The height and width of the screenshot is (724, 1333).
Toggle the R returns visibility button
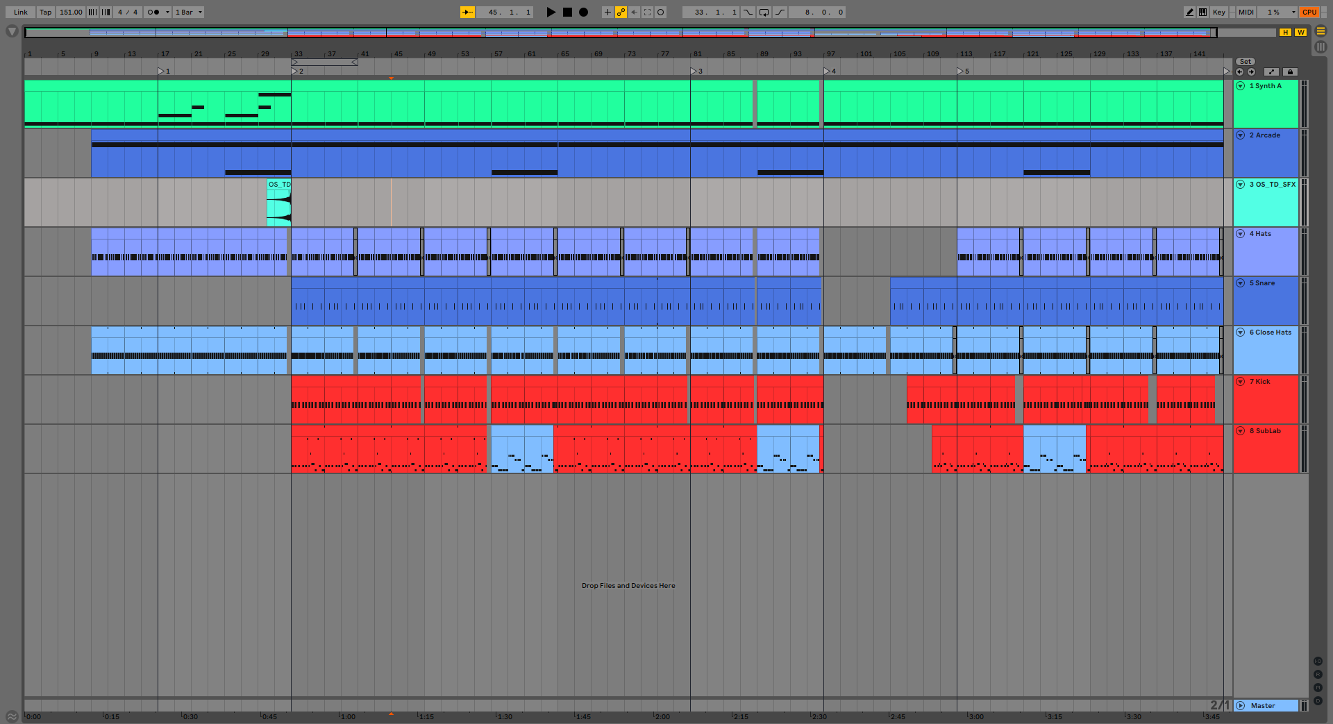point(1318,675)
